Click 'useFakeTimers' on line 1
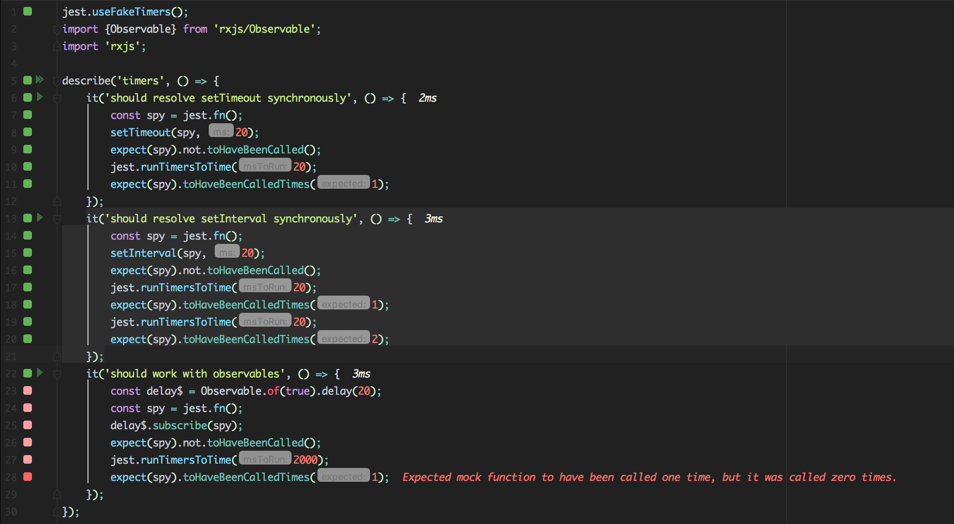Image resolution: width=954 pixels, height=524 pixels. click(x=132, y=12)
